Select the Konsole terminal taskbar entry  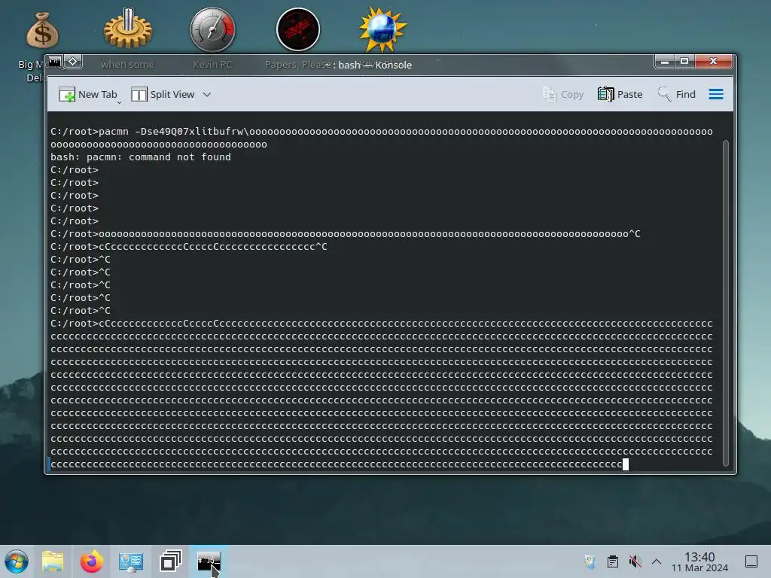209,561
